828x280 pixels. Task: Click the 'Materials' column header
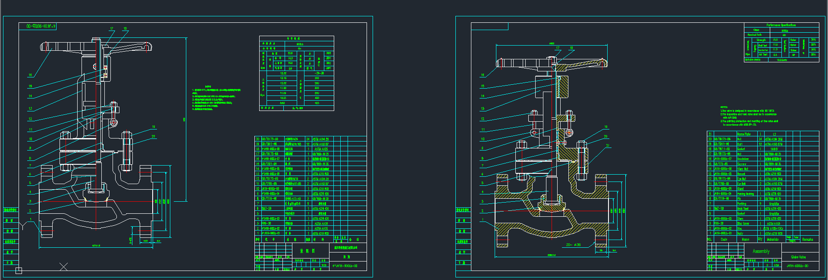point(773,240)
